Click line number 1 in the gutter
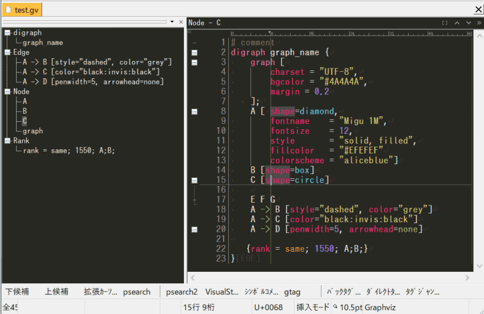484x314 pixels. point(223,42)
